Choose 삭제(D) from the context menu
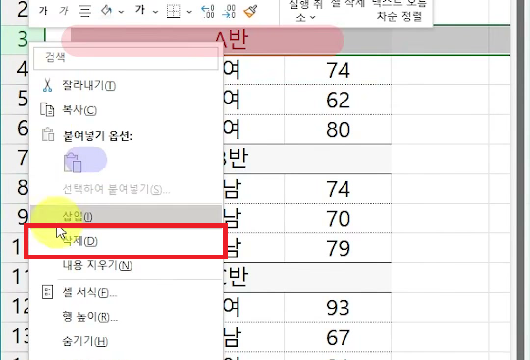 pos(126,241)
